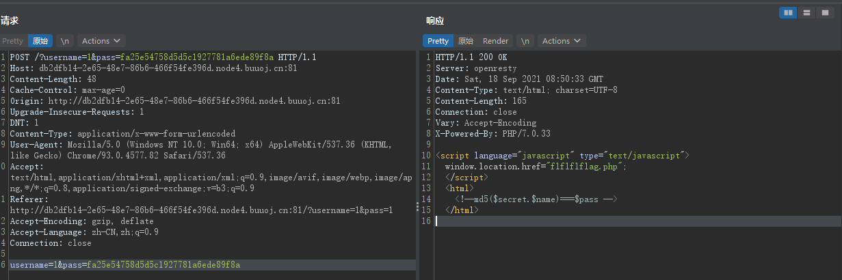The height and width of the screenshot is (280, 842).
Task: Select the side-by-side split layout icon
Action: pyautogui.click(x=789, y=12)
